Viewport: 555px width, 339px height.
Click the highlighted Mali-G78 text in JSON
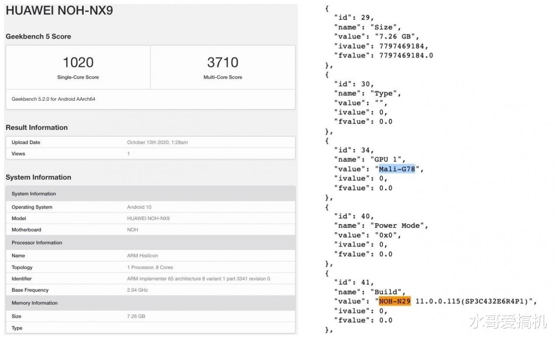click(397, 169)
